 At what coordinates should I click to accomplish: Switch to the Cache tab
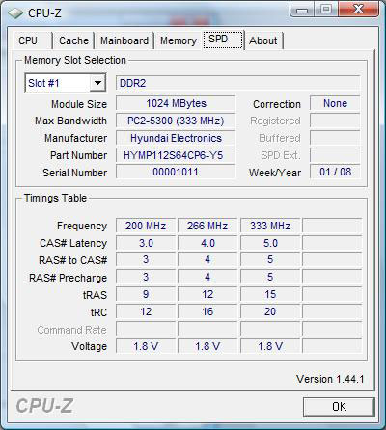coord(73,40)
